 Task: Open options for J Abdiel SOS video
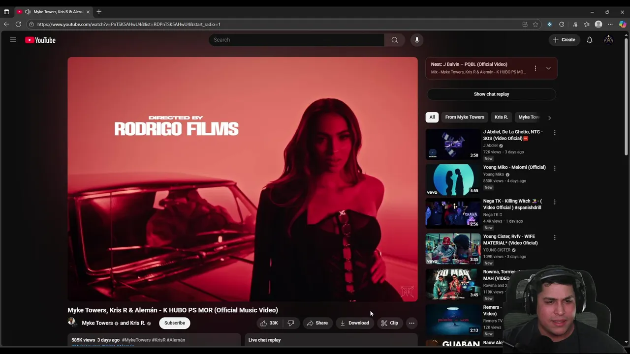(555, 133)
